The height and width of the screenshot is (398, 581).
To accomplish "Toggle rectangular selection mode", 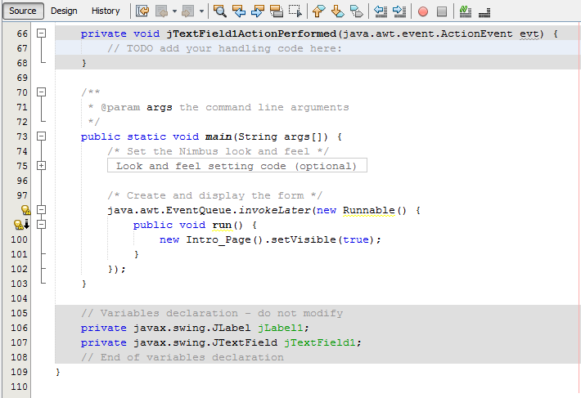I will pos(295,11).
